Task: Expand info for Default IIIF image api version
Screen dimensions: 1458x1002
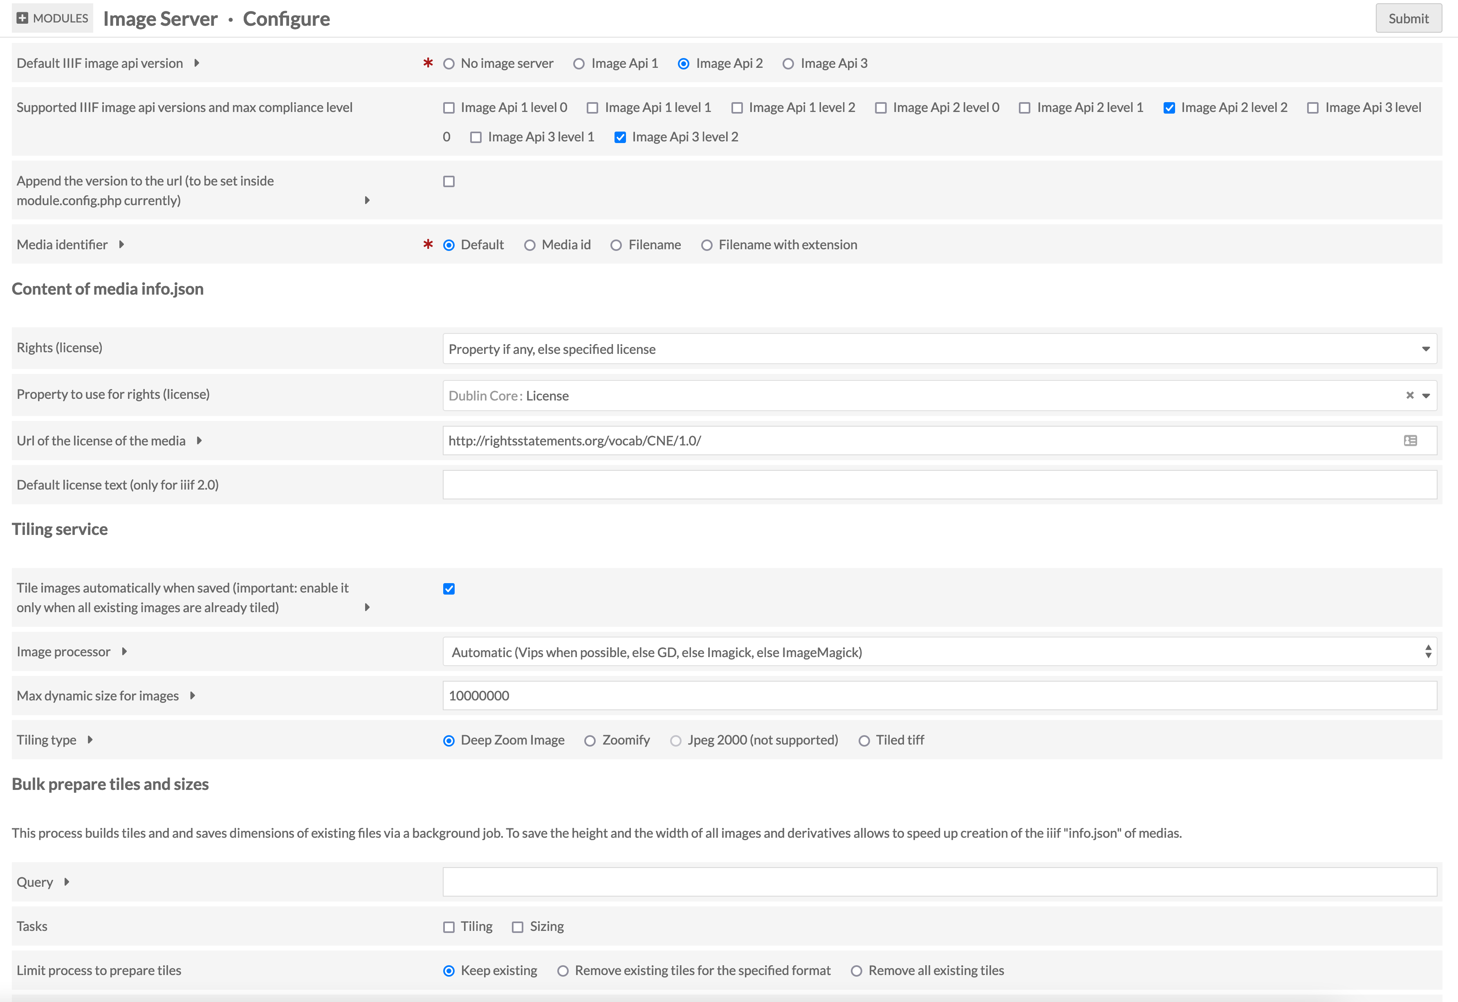Action: pyautogui.click(x=197, y=63)
